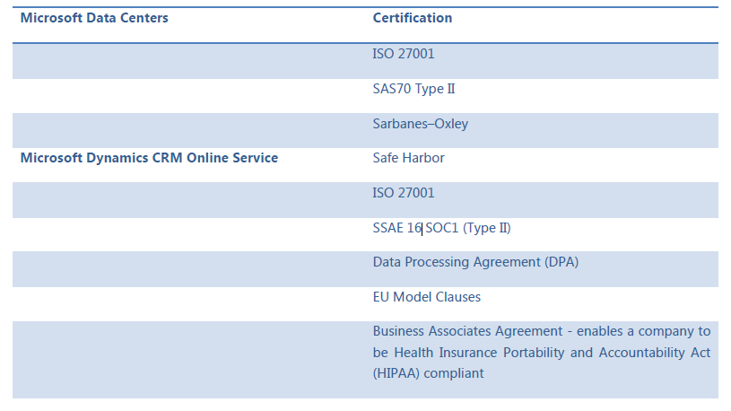This screenshot has width=731, height=411.
Task: Select the first ISO 27001 entry
Action: [404, 54]
